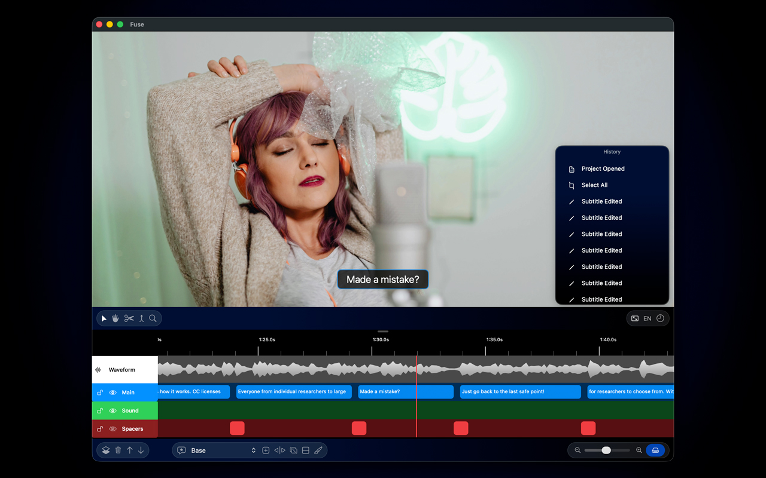This screenshot has height=478, width=766.
Task: Move layer up with the up arrow
Action: pos(129,451)
